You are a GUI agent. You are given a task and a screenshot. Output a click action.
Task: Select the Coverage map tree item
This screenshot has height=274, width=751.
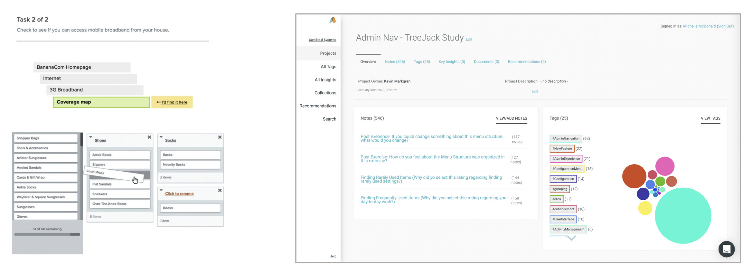[x=101, y=102]
